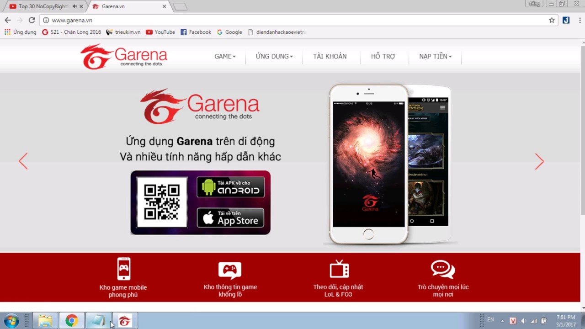Click the browser back arrow
This screenshot has height=329, width=585.
pyautogui.click(x=8, y=20)
